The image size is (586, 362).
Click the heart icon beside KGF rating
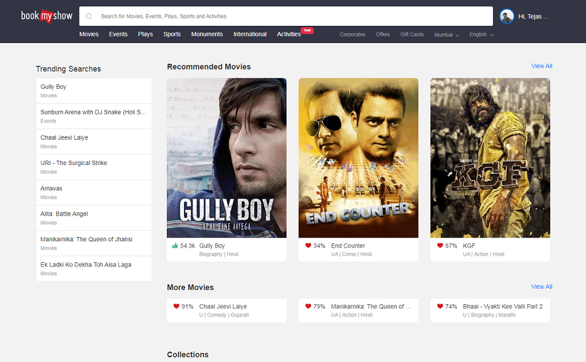click(439, 246)
